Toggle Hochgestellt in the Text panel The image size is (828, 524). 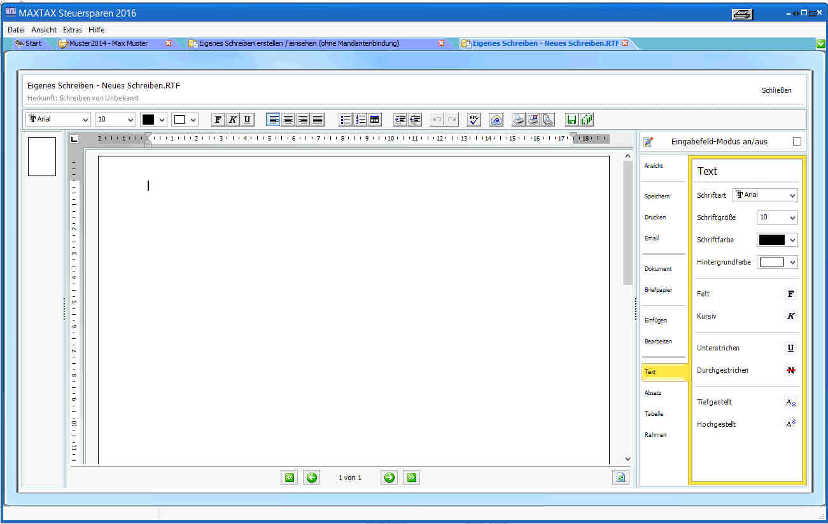pyautogui.click(x=790, y=424)
